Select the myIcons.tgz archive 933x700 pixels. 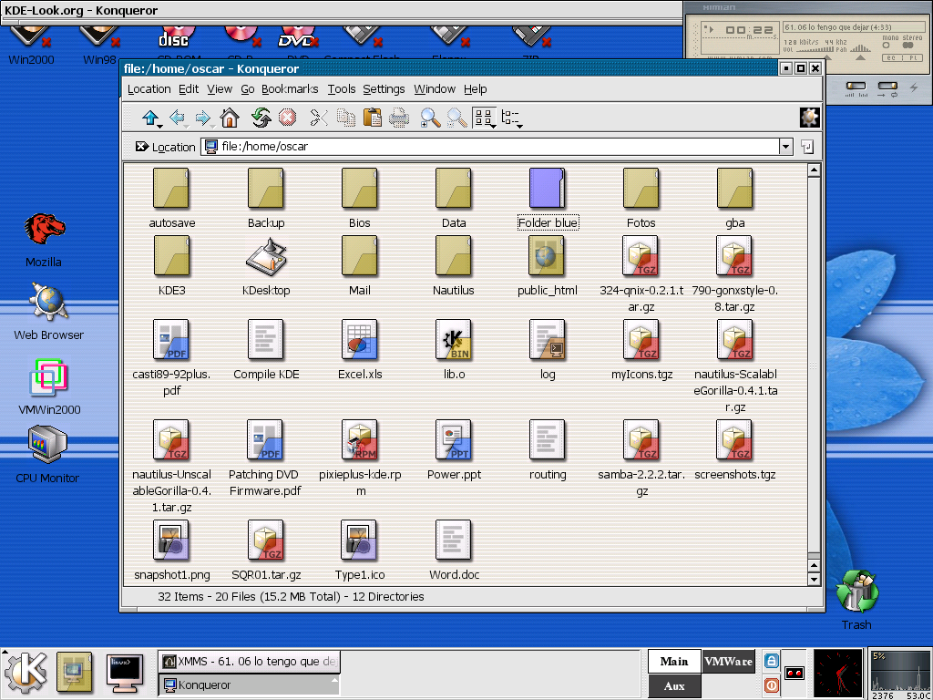(x=641, y=340)
